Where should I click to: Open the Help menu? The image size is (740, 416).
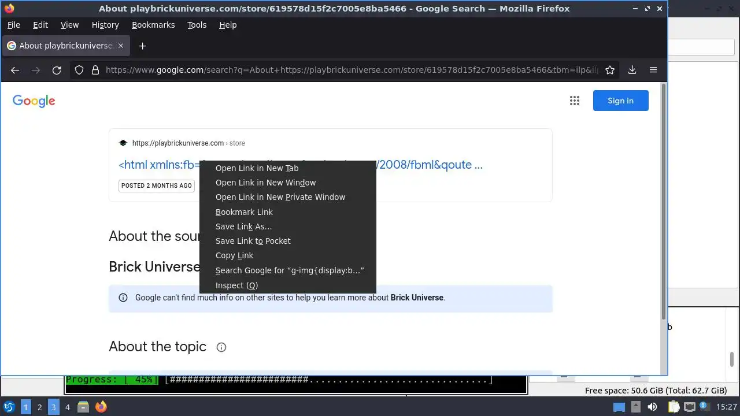pyautogui.click(x=228, y=25)
